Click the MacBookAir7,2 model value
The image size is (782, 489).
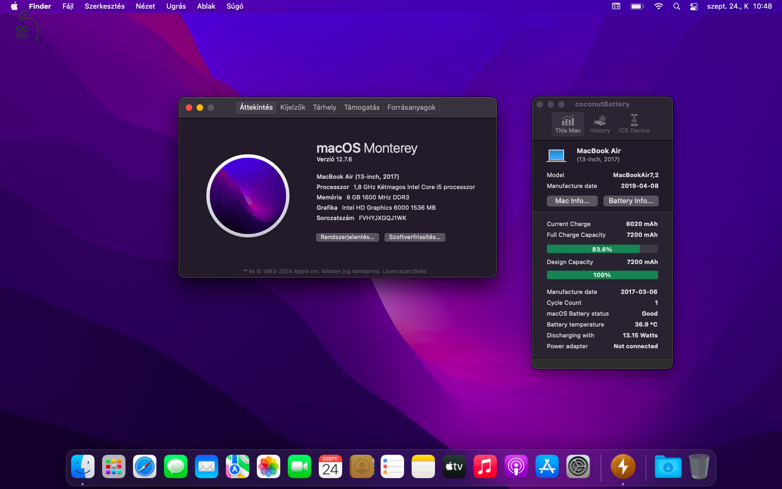(x=635, y=175)
